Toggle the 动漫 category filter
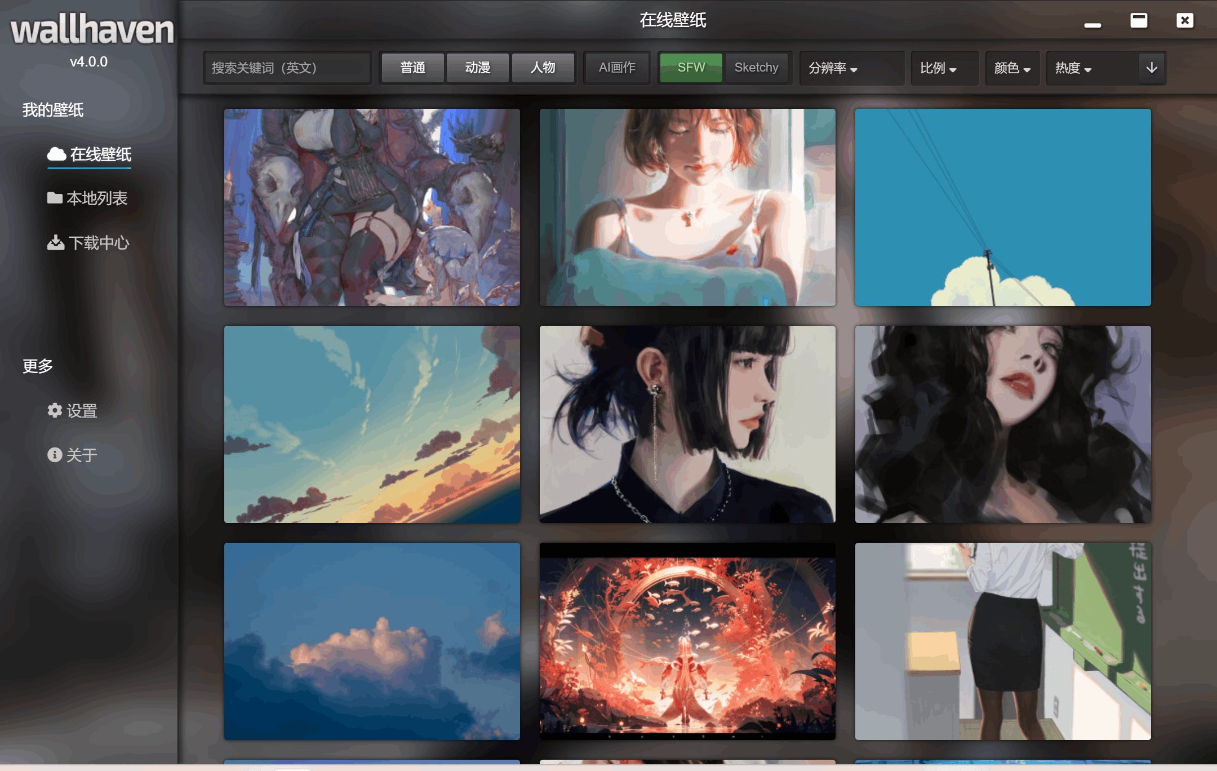The width and height of the screenshot is (1217, 771). click(x=477, y=68)
